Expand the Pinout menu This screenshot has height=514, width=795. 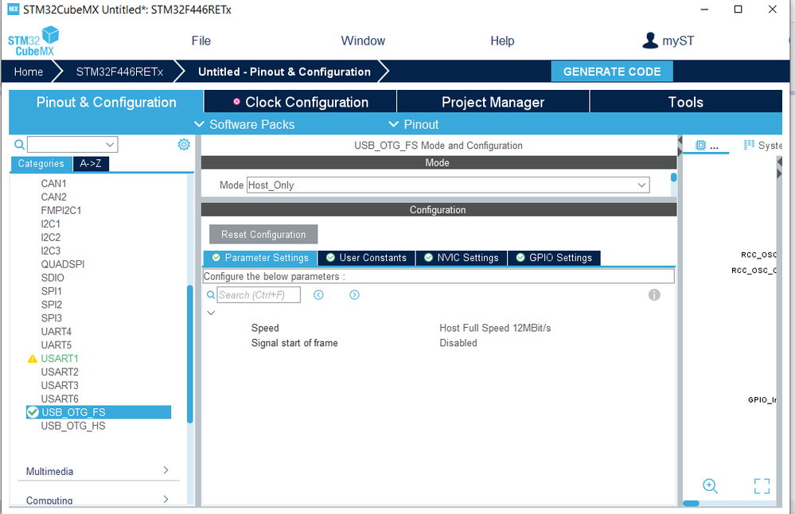pyautogui.click(x=413, y=124)
